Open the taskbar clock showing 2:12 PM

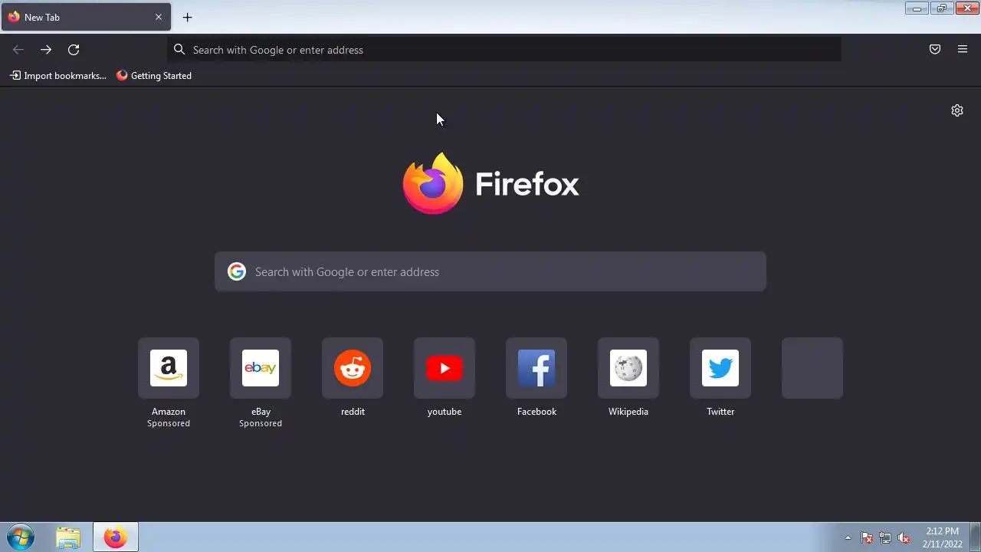coord(942,537)
